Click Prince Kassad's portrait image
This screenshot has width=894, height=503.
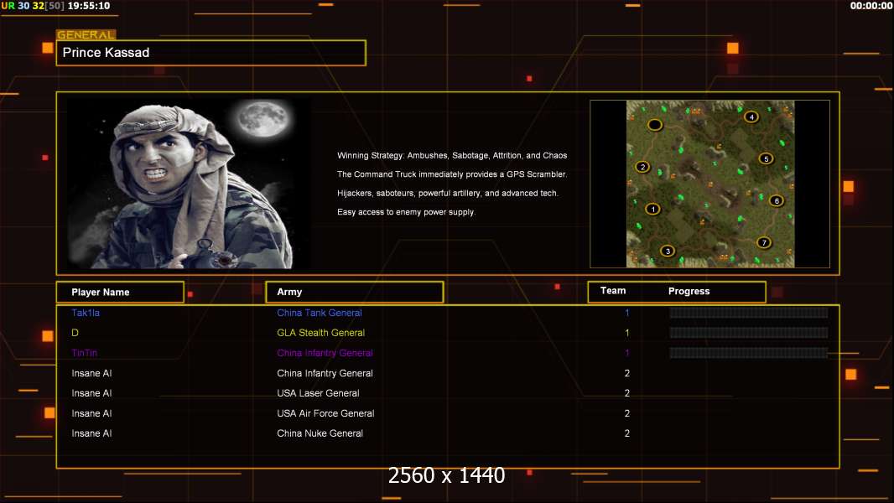[x=190, y=184]
